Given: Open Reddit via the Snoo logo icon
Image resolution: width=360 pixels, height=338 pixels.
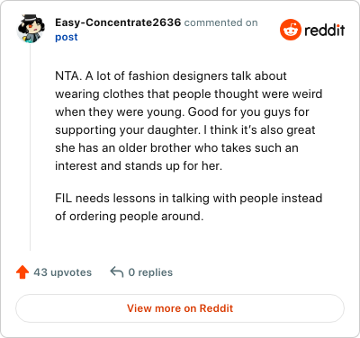Looking at the screenshot, I should coord(291,30).
